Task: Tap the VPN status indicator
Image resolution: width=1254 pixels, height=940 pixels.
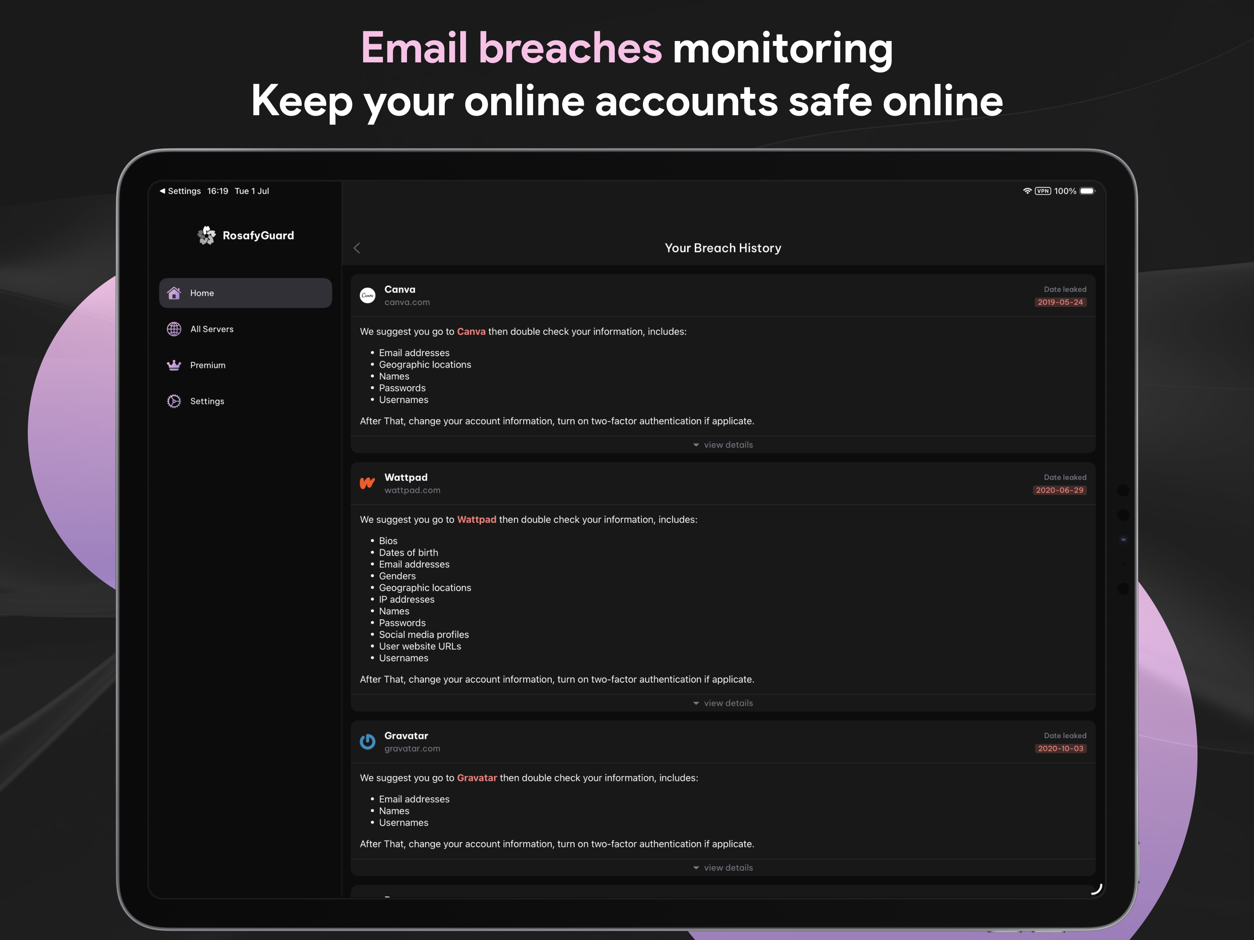Action: tap(1043, 191)
